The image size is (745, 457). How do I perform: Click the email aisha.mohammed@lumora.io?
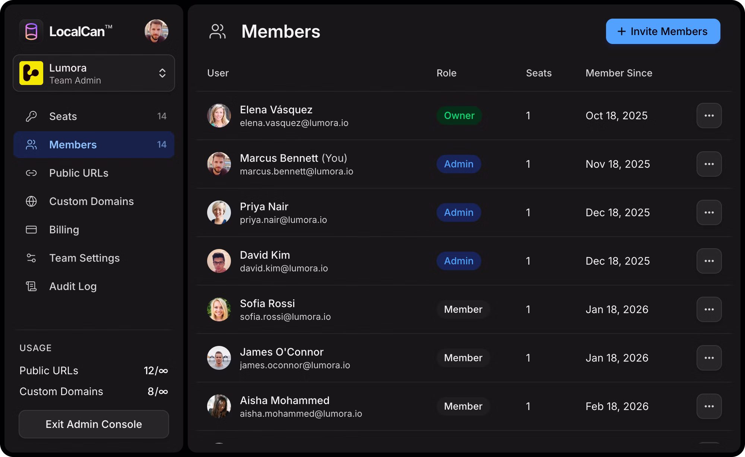pos(301,414)
